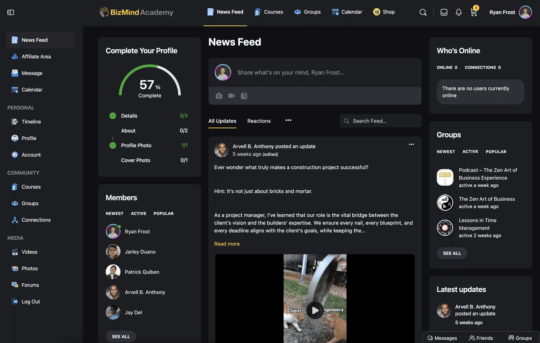Viewport: 540px width, 343px height.
Task: Show the Popular members tab
Action: click(x=163, y=213)
